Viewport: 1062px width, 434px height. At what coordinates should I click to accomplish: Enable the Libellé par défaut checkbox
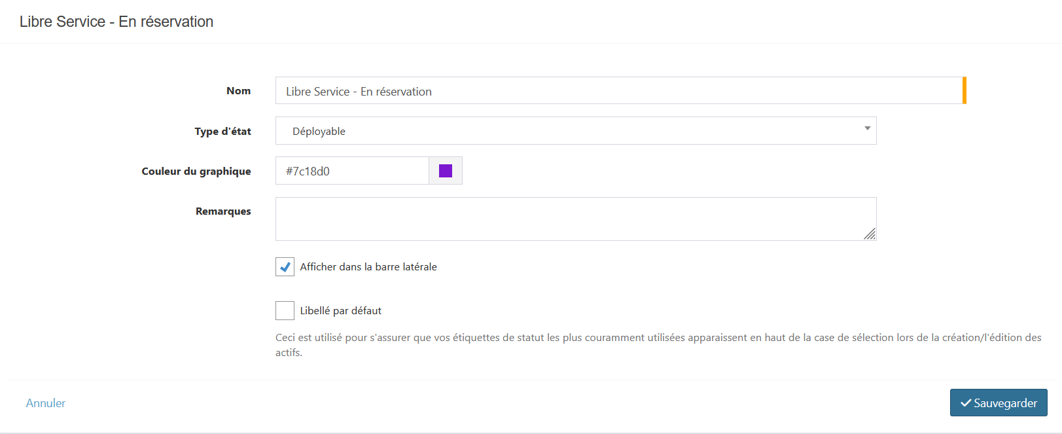(285, 310)
